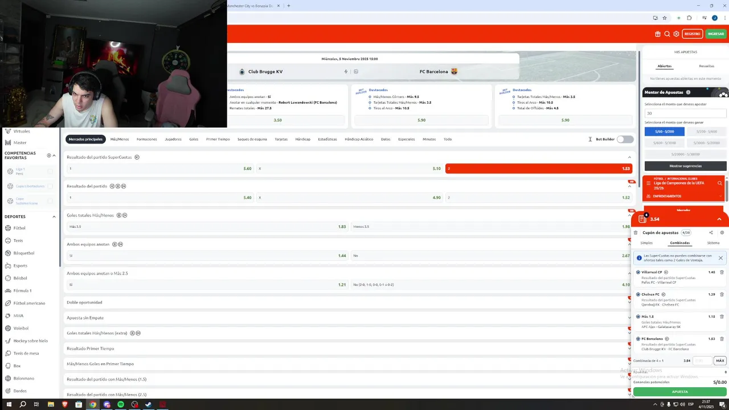Image resolution: width=729 pixels, height=410 pixels.
Task: Toggle the Bet Builder switch
Action: (x=625, y=139)
